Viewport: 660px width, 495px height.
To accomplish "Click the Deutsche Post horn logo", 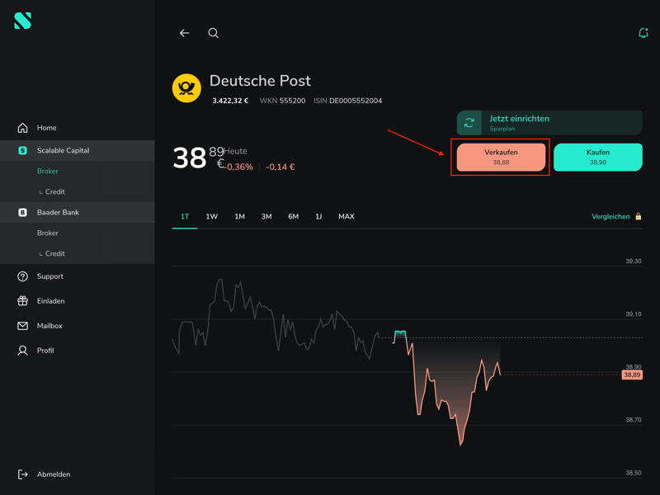I will click(x=186, y=88).
